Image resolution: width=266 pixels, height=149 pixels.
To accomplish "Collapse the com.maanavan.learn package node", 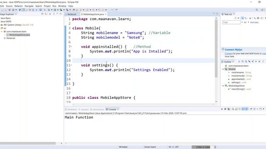I will click(x=2, y=31).
